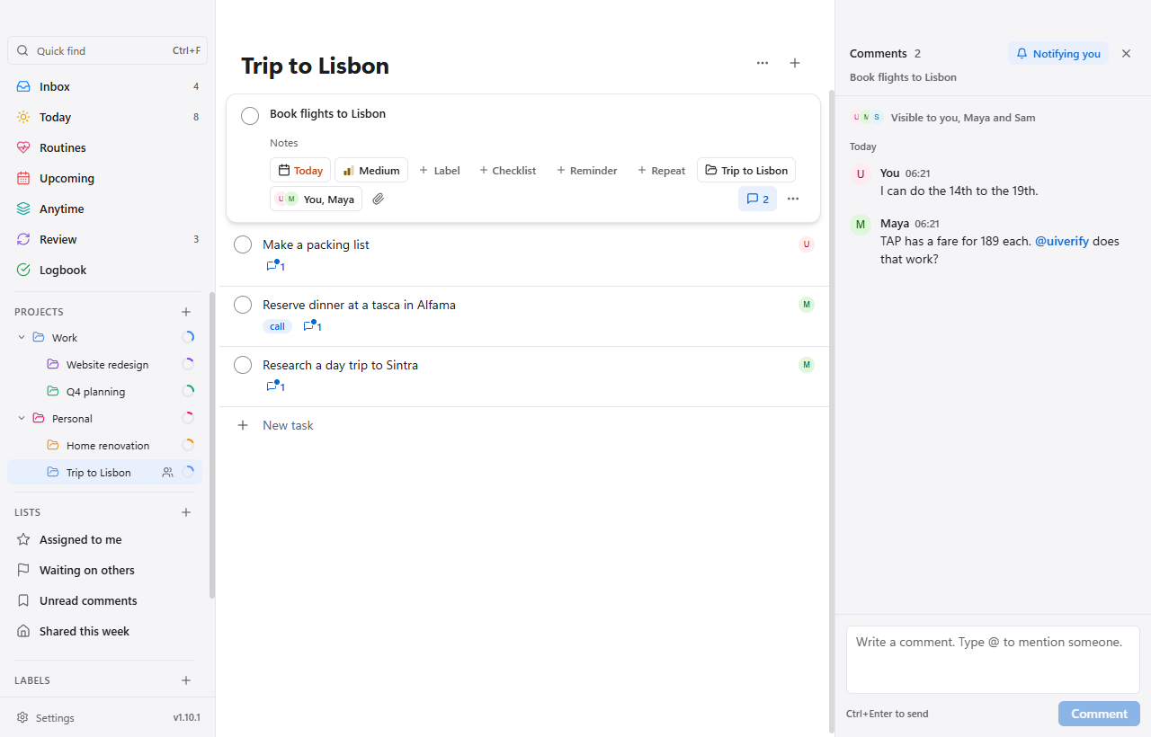
Task: Check off Research a day trip to Sintra
Action: pyautogui.click(x=243, y=365)
